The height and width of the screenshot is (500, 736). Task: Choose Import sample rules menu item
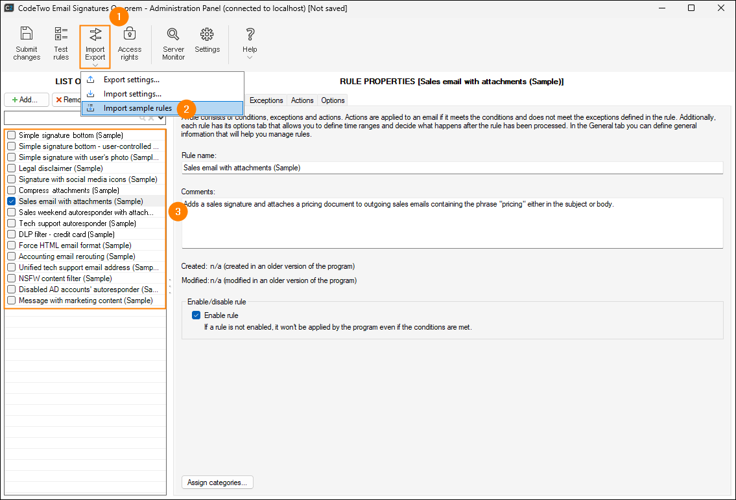point(137,108)
